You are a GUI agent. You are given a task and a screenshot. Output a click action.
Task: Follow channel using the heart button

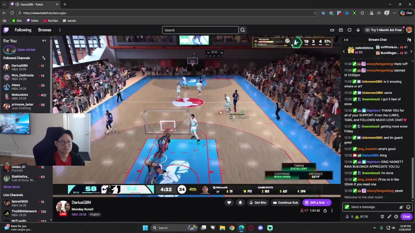coord(229,203)
